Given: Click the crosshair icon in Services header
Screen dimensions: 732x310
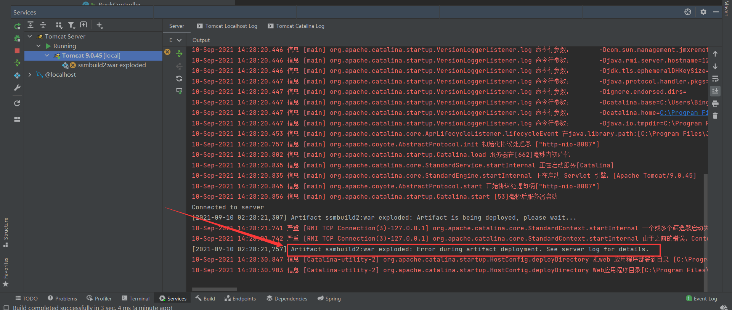Looking at the screenshot, I should click(x=688, y=12).
